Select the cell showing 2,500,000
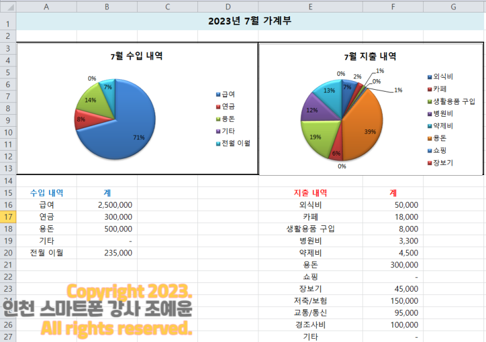Viewport: 486px width, 342px height. tap(107, 205)
